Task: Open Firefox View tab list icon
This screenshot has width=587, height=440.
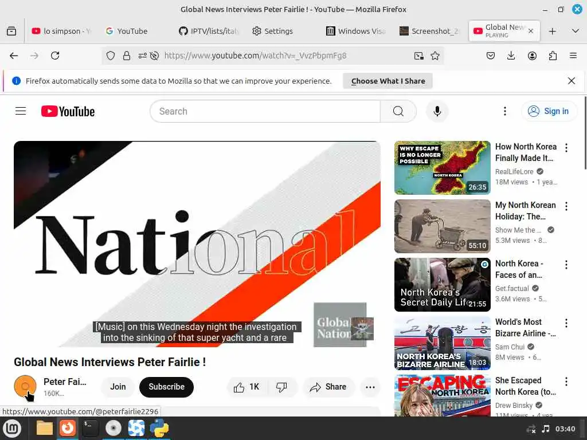Action: pos(11,31)
